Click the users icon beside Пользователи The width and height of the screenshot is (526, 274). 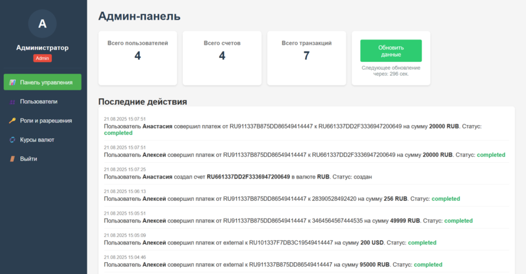(x=12, y=101)
